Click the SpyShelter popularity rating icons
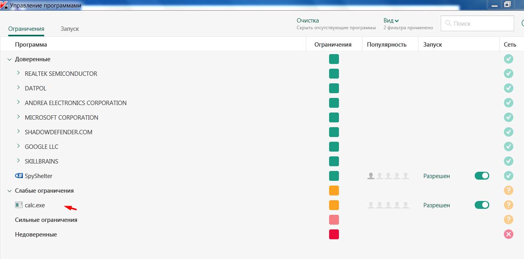Viewport: 524px width, 259px height. (x=388, y=176)
